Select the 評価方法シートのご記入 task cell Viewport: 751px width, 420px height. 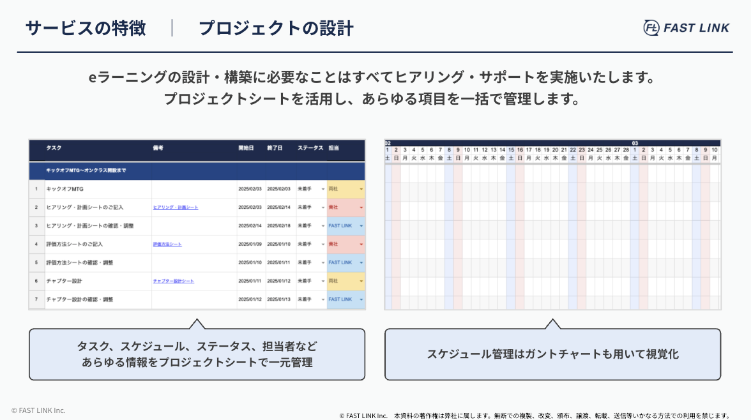98,244
